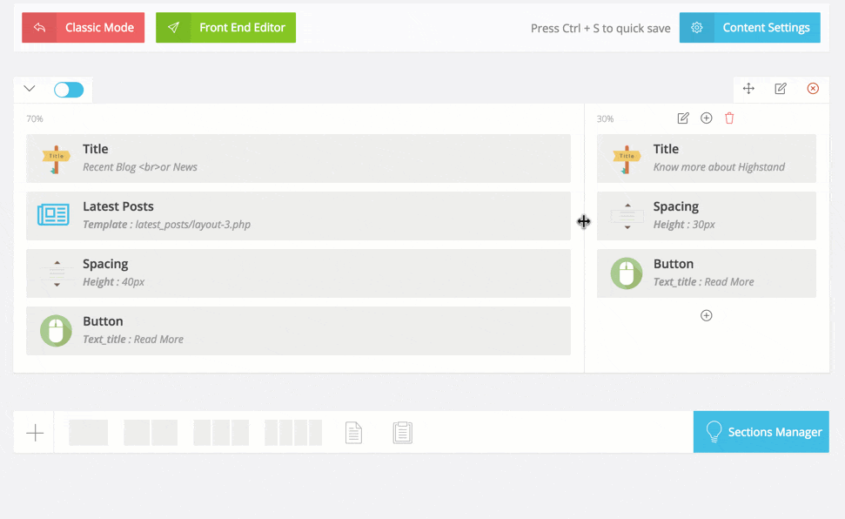Switch to Classic Mode

click(84, 28)
